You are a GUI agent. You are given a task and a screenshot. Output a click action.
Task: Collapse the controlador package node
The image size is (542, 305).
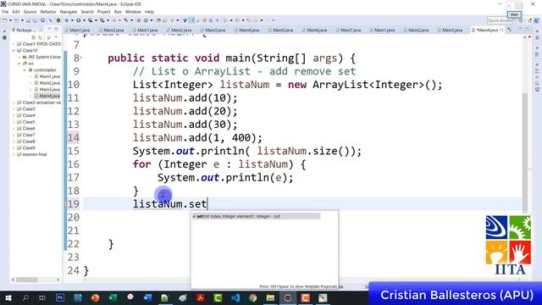click(x=25, y=69)
